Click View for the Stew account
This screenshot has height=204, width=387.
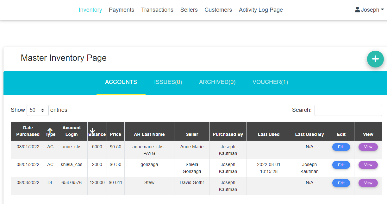coord(368,183)
